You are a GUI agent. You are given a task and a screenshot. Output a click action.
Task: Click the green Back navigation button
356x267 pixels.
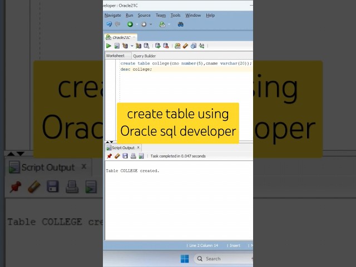click(130, 24)
